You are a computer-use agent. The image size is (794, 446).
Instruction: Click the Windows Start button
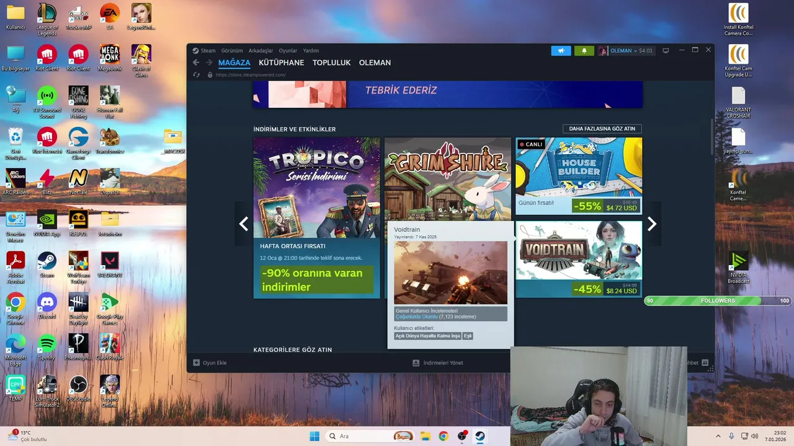point(314,436)
